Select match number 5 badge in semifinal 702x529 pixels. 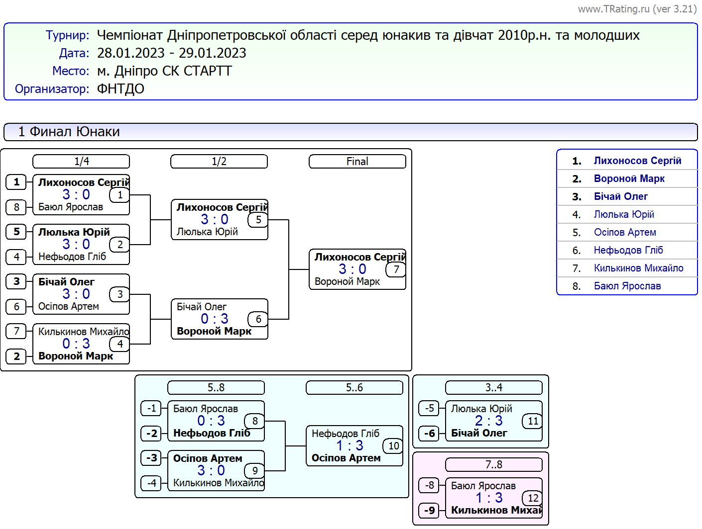[x=258, y=220]
